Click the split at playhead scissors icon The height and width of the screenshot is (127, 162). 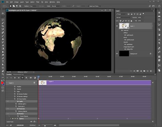coord(31,78)
